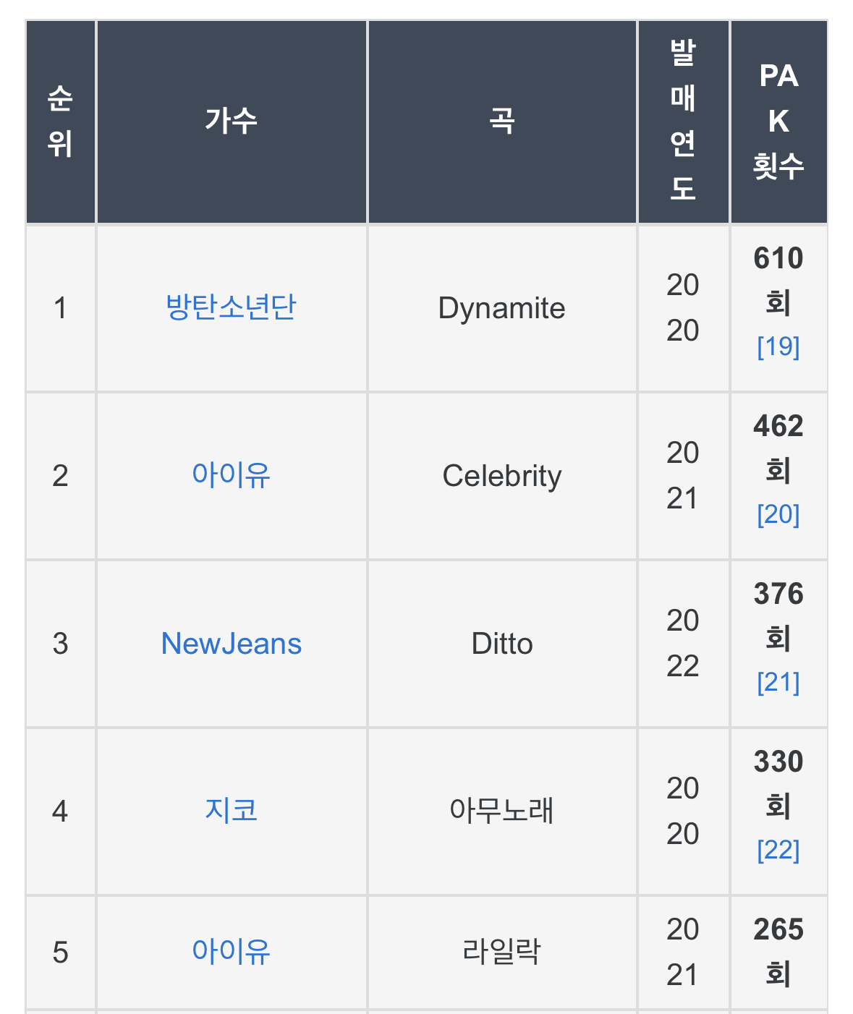Select the Ditto song cell
Viewport: 853px width, 1014px height.
(502, 644)
